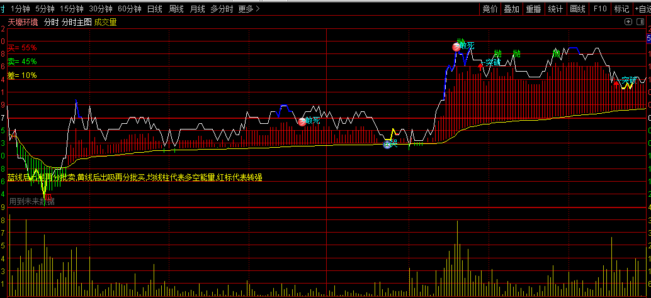651x298 pixels.
Task: Open the 统计 statistics options
Action: pos(555,9)
